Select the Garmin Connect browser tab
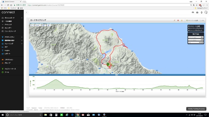 pyautogui.click(x=12, y=2)
